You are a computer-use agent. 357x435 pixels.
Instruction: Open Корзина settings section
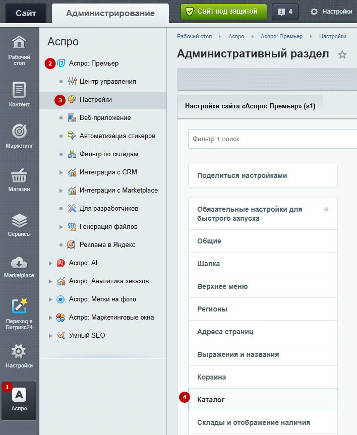[x=263, y=377]
